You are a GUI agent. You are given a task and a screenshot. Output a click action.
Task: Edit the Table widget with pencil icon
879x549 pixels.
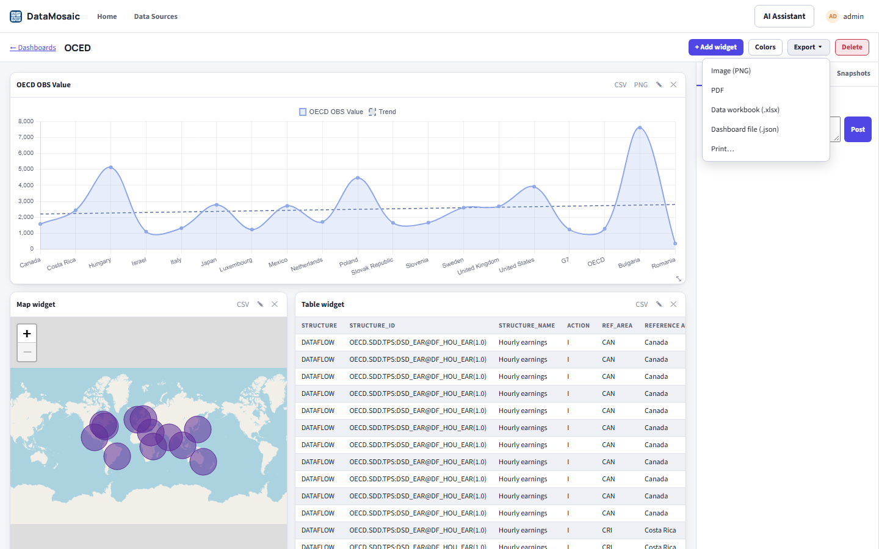(659, 304)
